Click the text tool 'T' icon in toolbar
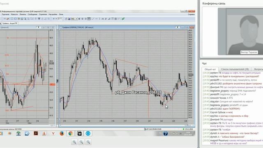 click(x=39, y=18)
